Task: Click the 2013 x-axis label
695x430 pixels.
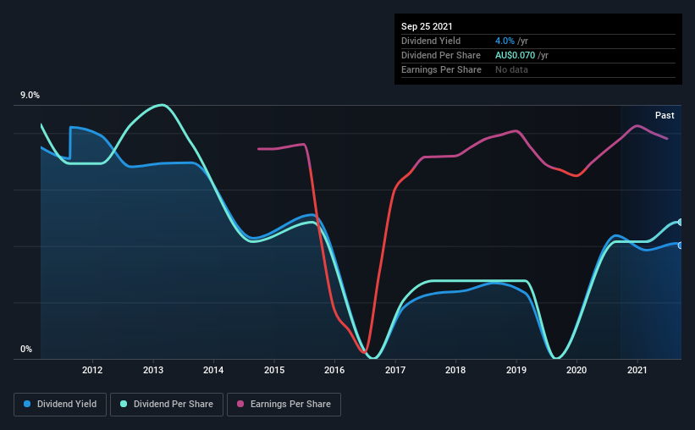Action: 153,370
